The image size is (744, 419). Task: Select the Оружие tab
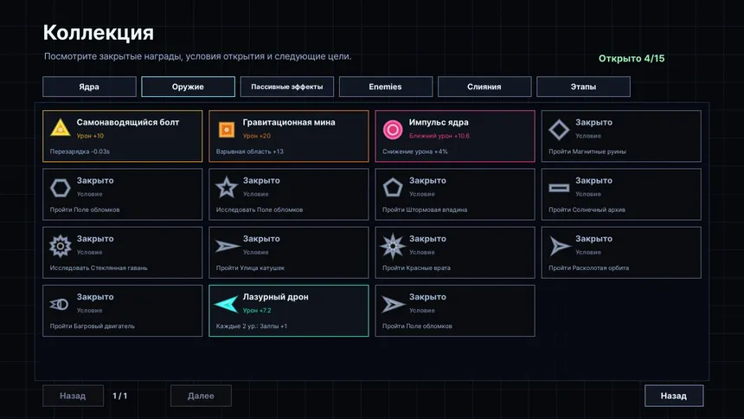point(188,87)
